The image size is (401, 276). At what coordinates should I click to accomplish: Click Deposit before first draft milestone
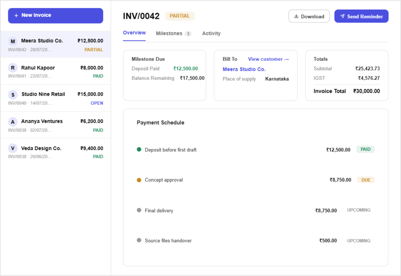171,150
